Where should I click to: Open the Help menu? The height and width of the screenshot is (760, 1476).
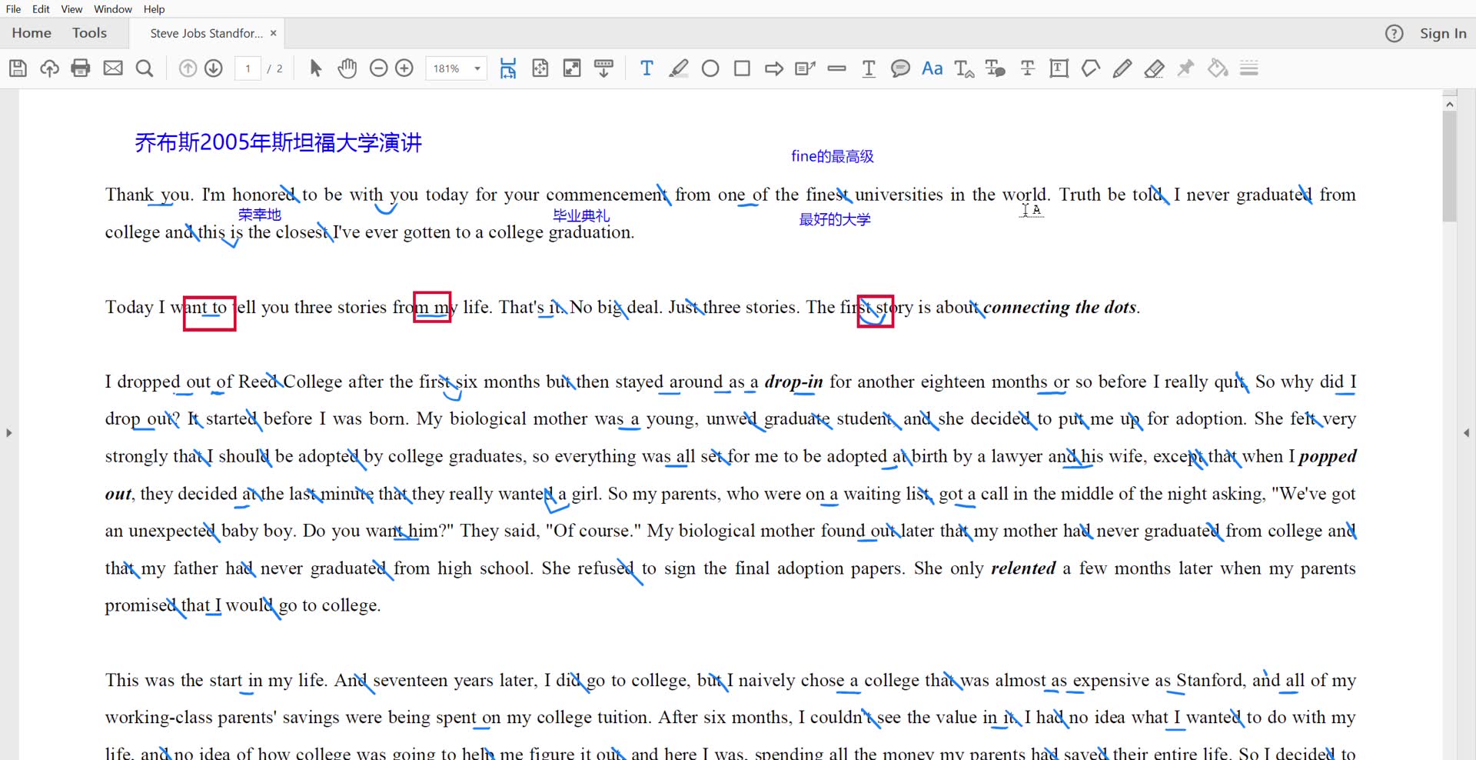click(x=154, y=9)
